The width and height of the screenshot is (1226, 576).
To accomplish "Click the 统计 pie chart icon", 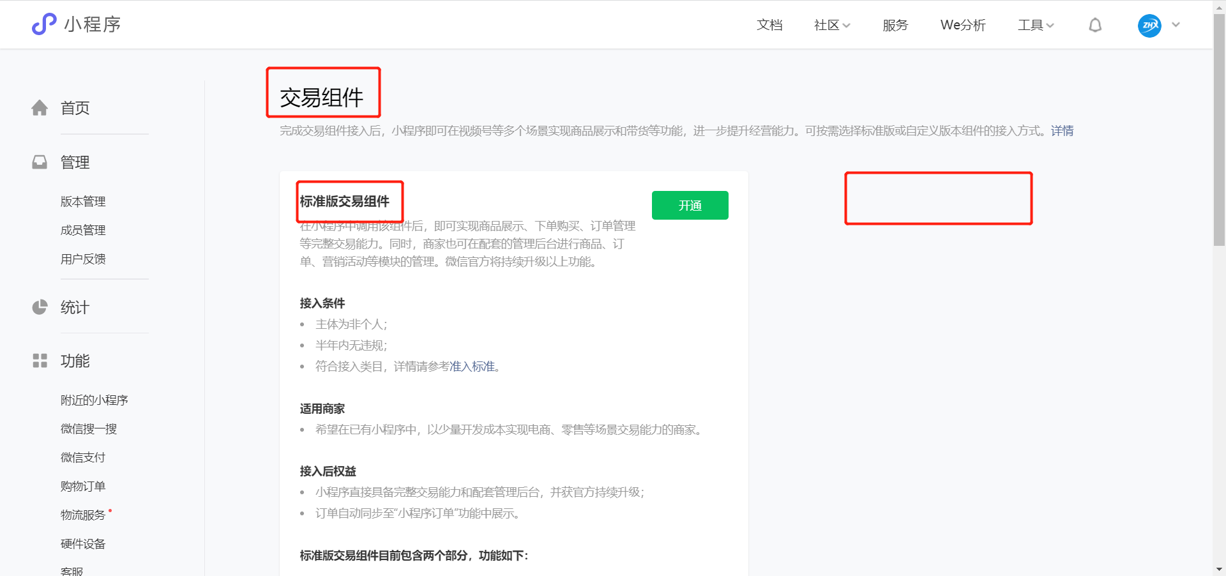I will [40, 307].
